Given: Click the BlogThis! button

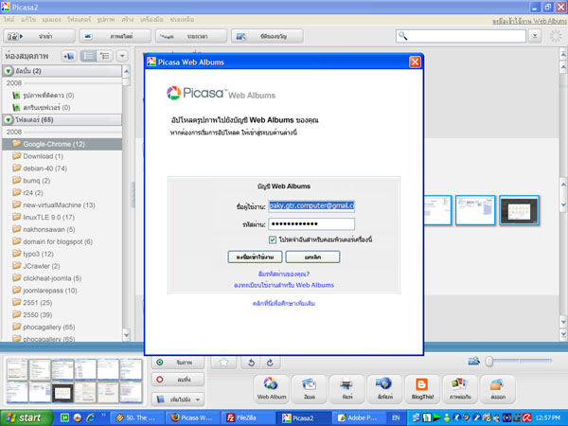Looking at the screenshot, I should tap(422, 389).
